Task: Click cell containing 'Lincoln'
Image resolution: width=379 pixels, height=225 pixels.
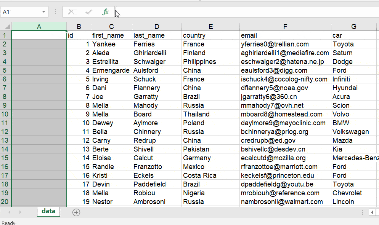Action: pyautogui.click(x=354, y=201)
